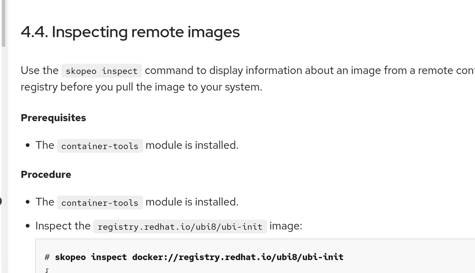Click the "4.4. Inspecting remote images" heading
This screenshot has width=475, height=273.
(130, 32)
